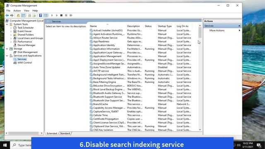Sort by the Description column header
This screenshot has height=149, width=265.
point(133,26)
